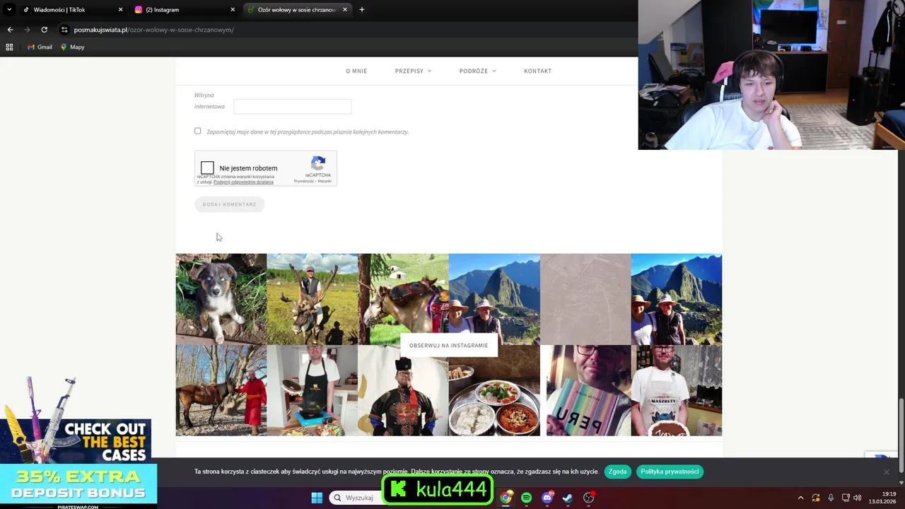The image size is (905, 509).
Task: Click the address bar URL
Action: pos(153,30)
